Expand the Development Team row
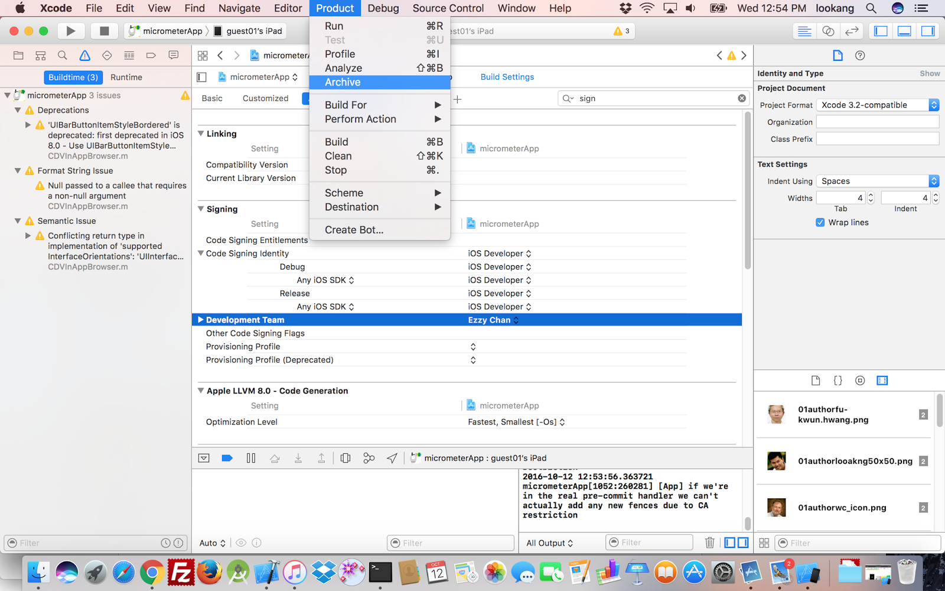The height and width of the screenshot is (591, 945). click(201, 320)
